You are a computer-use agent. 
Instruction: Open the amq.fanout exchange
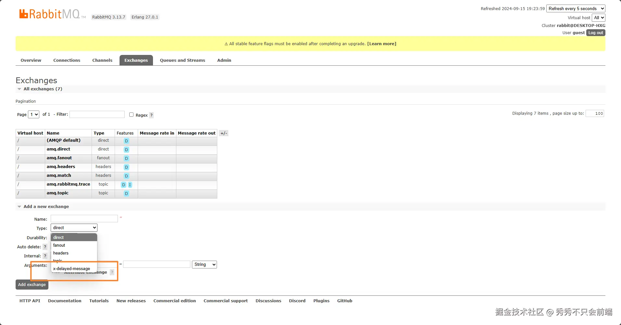59,158
